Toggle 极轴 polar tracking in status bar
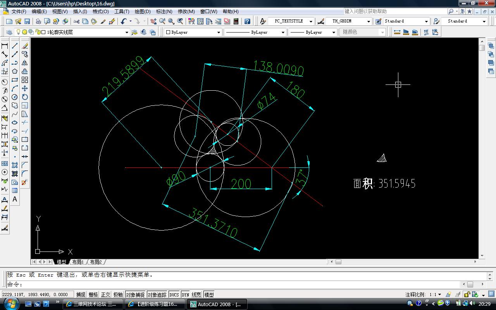This screenshot has width=496, height=310. 118,294
